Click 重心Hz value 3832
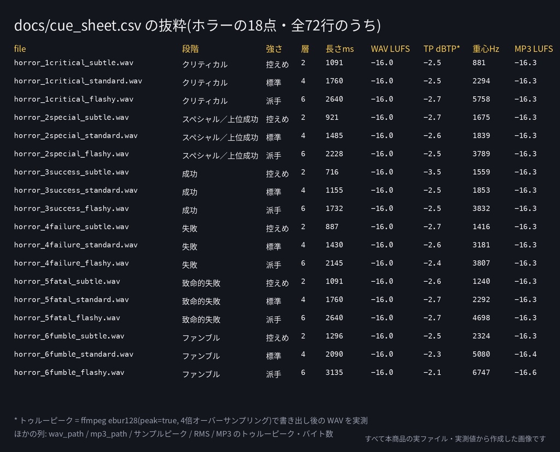 481,208
